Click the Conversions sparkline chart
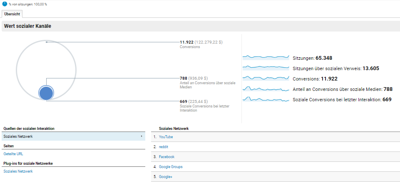400x183 pixels. (266, 78)
